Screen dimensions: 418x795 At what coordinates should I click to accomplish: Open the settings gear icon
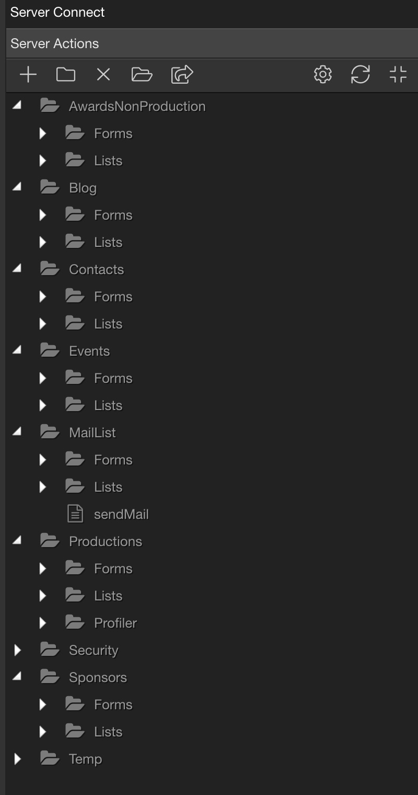point(323,74)
